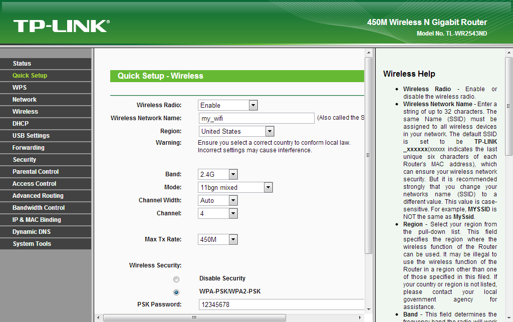Expand the Region dropdown showing United States
513x322 pixels.
(236, 131)
